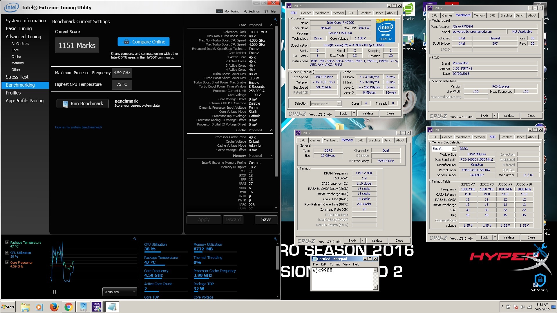Open Windows Explorer from taskbar

coord(25,307)
